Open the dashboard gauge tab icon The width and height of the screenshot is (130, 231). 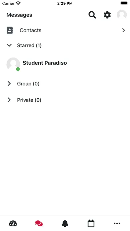point(13,223)
